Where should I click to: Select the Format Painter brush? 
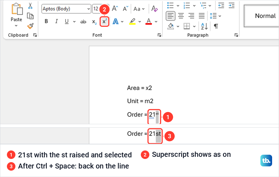click(x=30, y=26)
